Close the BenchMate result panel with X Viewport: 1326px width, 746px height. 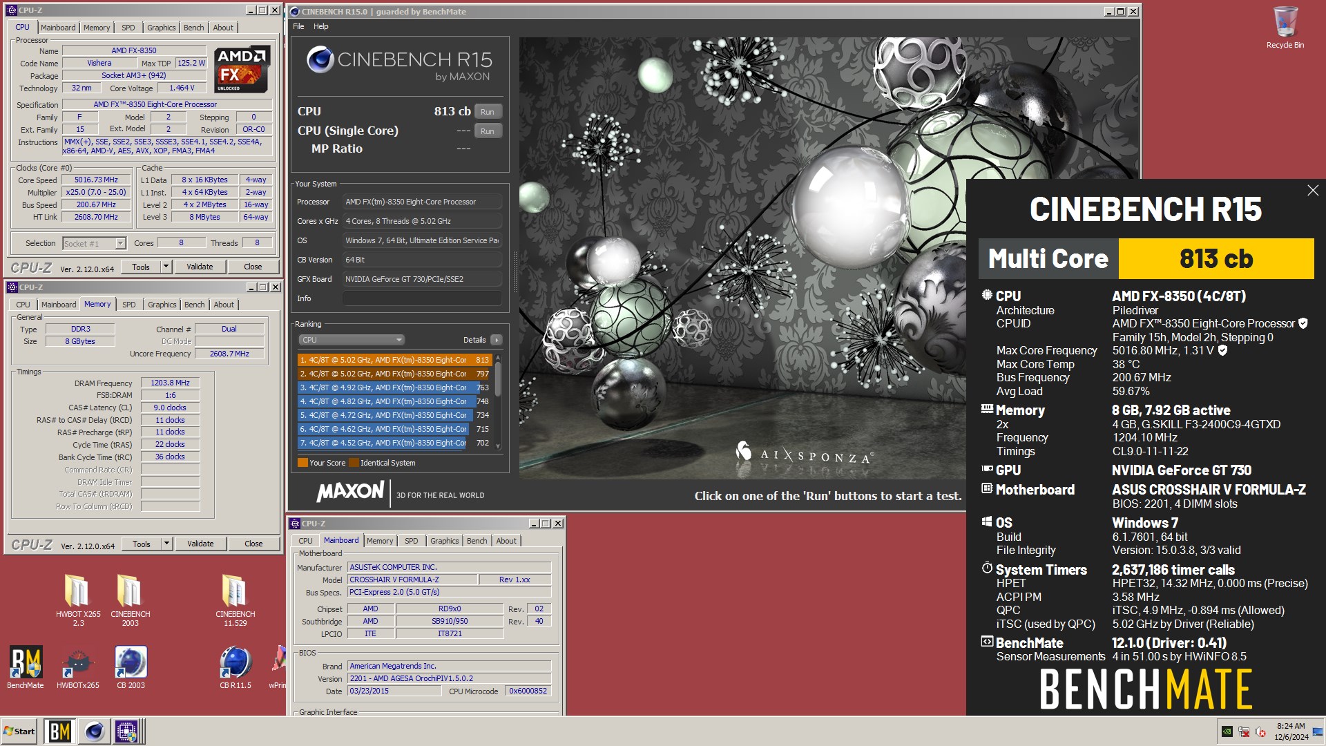(x=1313, y=191)
